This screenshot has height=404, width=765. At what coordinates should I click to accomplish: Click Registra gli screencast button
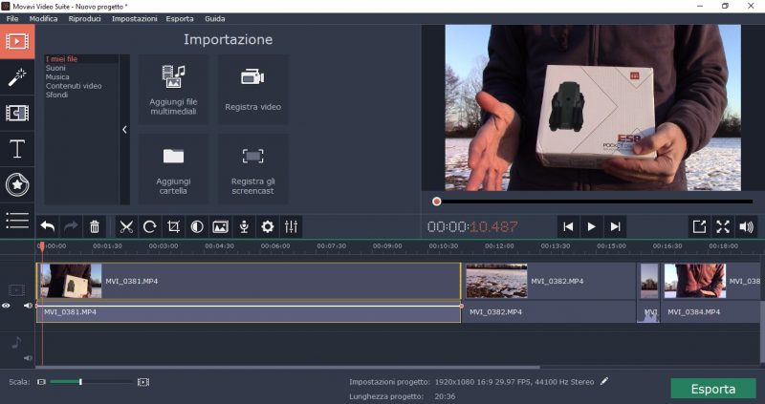pyautogui.click(x=252, y=169)
